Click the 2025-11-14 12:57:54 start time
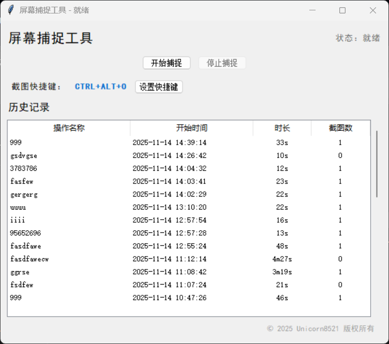The width and height of the screenshot is (389, 344). [x=170, y=220]
